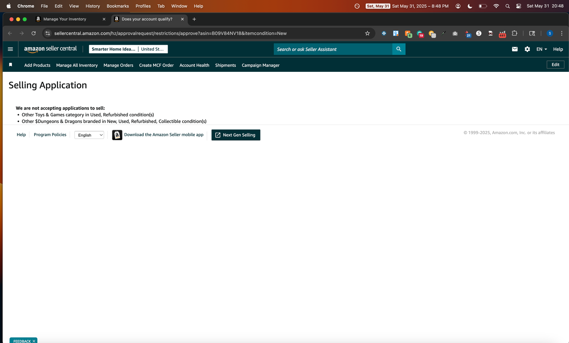Click the browser address bar URL
The image size is (569, 343).
(170, 33)
